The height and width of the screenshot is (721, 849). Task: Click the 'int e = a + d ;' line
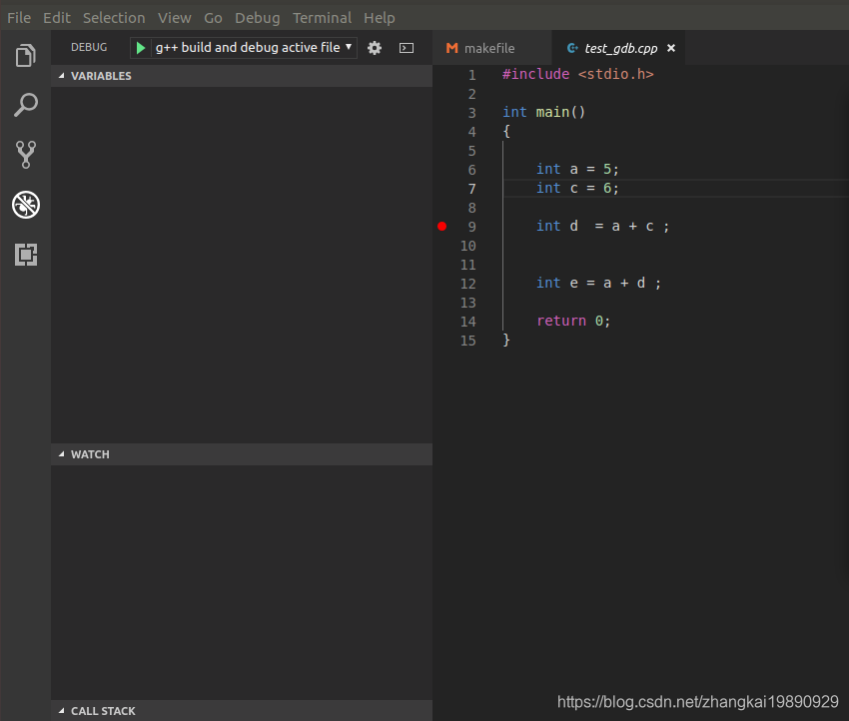[598, 283]
